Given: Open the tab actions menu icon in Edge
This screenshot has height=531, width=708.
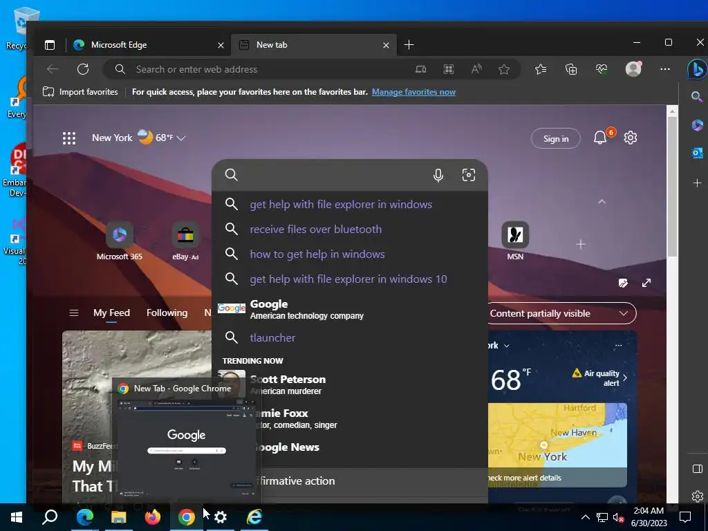Looking at the screenshot, I should coord(50,45).
